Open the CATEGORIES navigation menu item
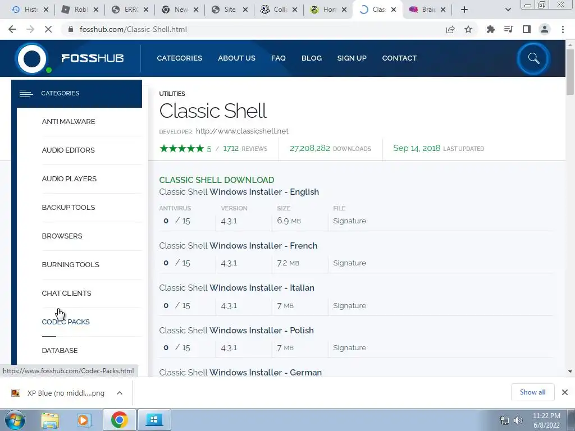Viewport: 575px width, 431px height. (179, 58)
